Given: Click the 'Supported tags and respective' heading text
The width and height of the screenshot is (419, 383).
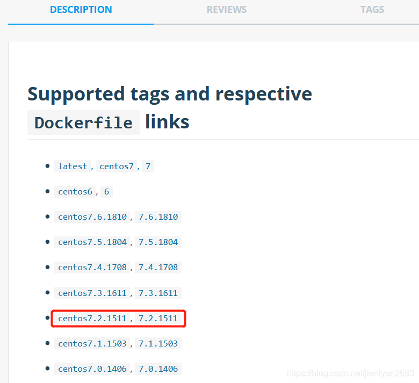Looking at the screenshot, I should 170,95.
